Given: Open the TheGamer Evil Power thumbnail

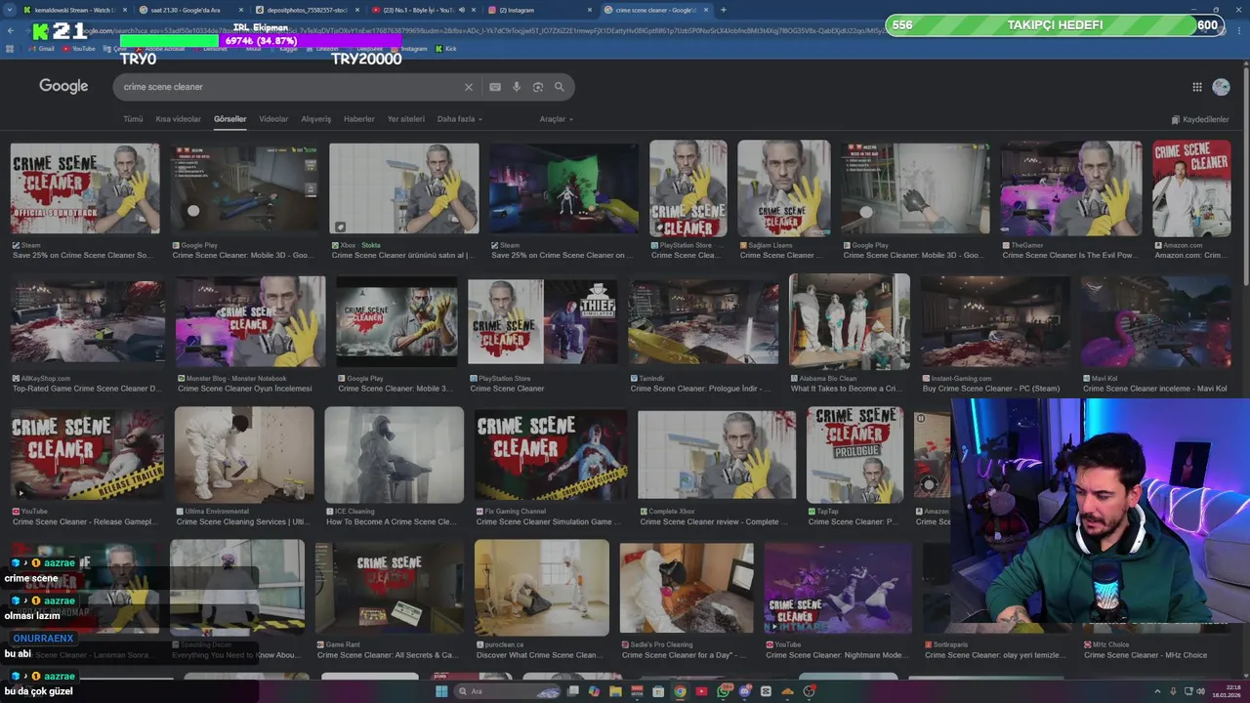Looking at the screenshot, I should (x=1070, y=188).
